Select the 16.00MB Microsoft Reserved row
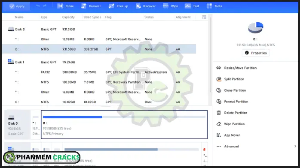The width and height of the screenshot is (300, 168). pyautogui.click(x=99, y=92)
